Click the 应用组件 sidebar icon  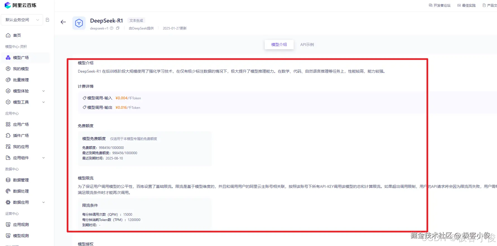point(8,158)
